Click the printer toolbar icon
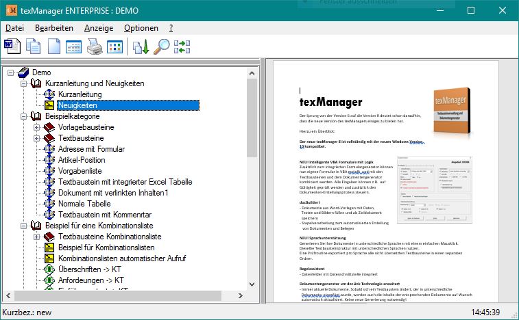Image resolution: width=519 pixels, height=320 pixels. tap(95, 46)
